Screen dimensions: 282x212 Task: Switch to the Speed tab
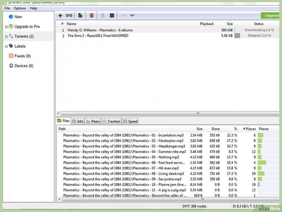(130, 121)
